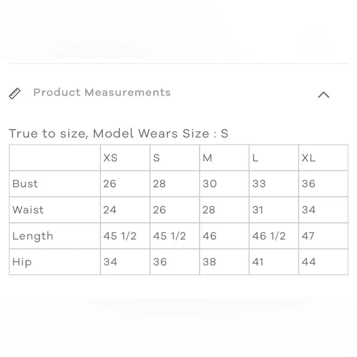Click the True to size model note
Image resolution: width=357 pixels, height=357 pixels.
coord(118,134)
